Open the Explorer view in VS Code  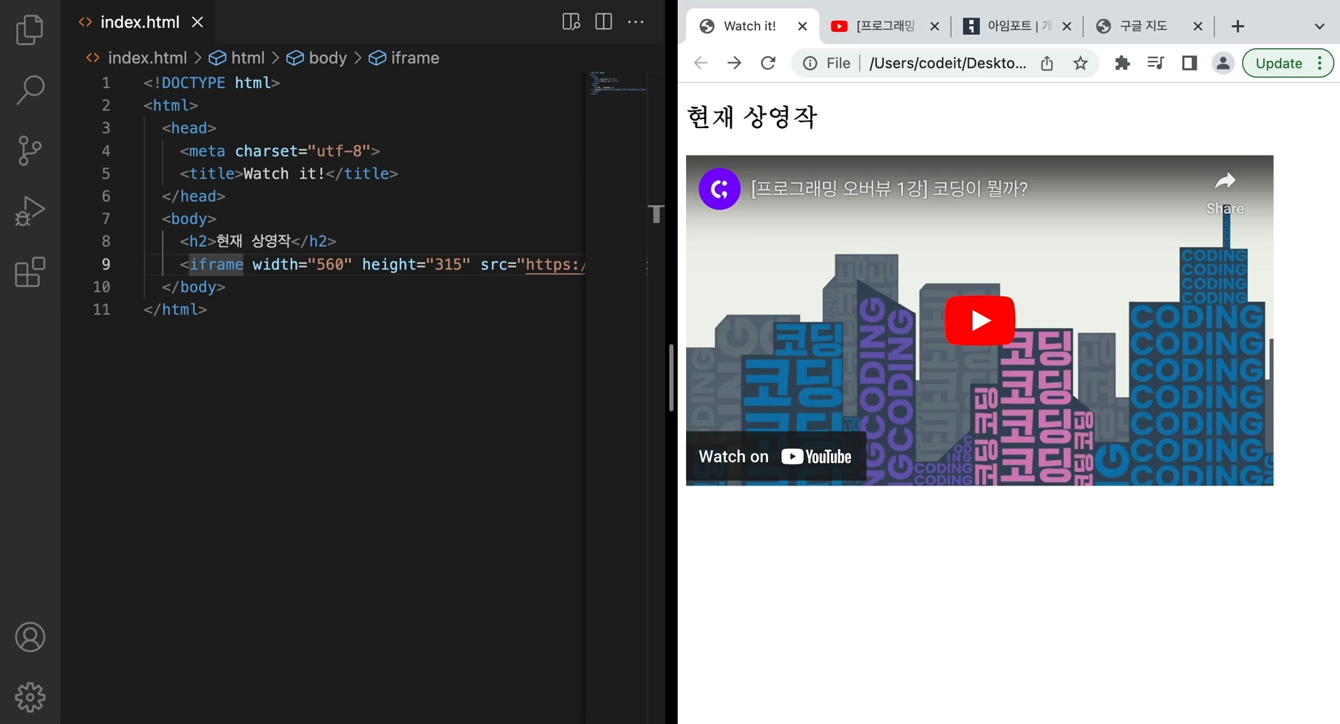tap(30, 30)
